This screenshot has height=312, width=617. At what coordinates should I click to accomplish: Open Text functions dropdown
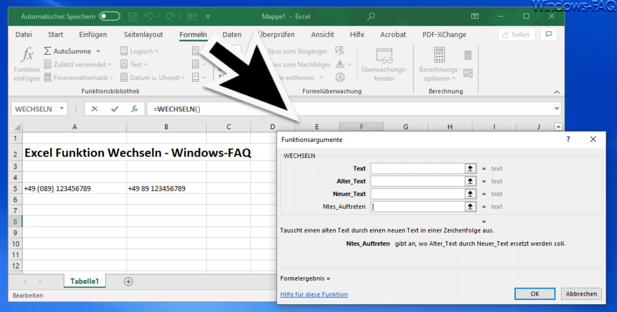coord(134,64)
